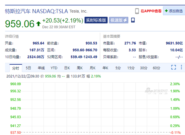Click the red axis label 937.50

tap(16, 133)
